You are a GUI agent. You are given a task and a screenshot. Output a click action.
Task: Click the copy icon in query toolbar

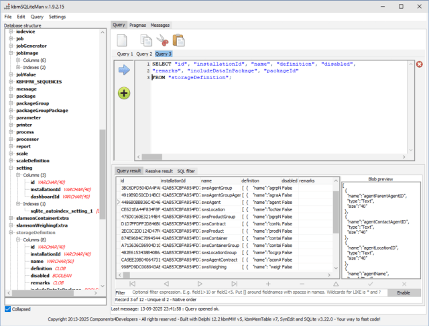146,40
